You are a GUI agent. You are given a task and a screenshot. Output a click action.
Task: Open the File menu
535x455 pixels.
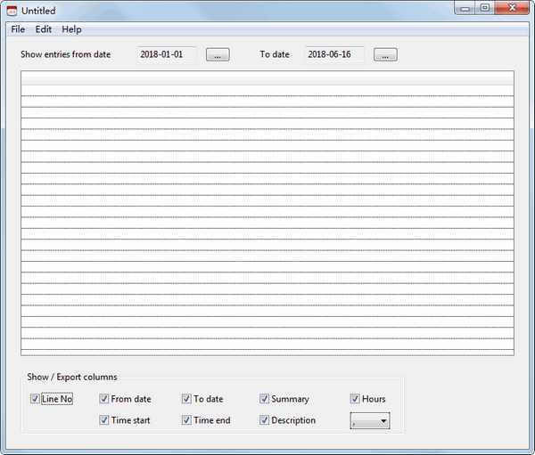(18, 29)
